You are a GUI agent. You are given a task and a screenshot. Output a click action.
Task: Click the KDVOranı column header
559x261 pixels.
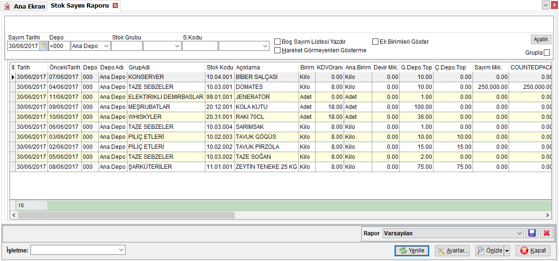coord(330,68)
